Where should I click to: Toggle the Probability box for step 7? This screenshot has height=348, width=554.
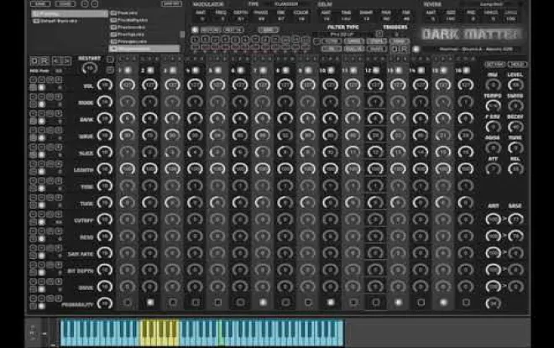[x=263, y=303]
